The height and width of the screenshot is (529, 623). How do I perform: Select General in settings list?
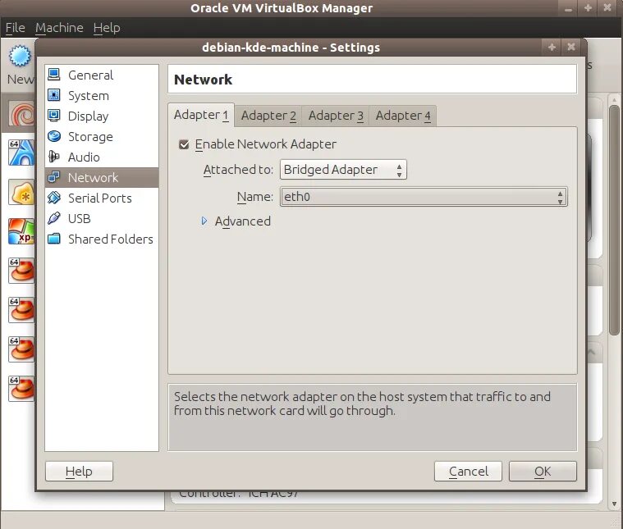102,75
